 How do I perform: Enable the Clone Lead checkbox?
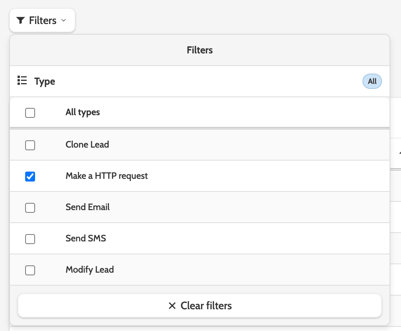(30, 145)
